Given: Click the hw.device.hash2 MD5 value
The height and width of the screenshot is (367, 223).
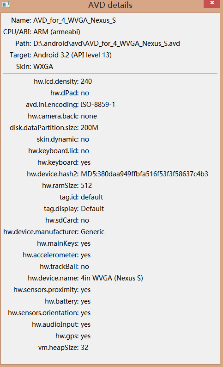Looking at the screenshot, I should click(145, 174).
